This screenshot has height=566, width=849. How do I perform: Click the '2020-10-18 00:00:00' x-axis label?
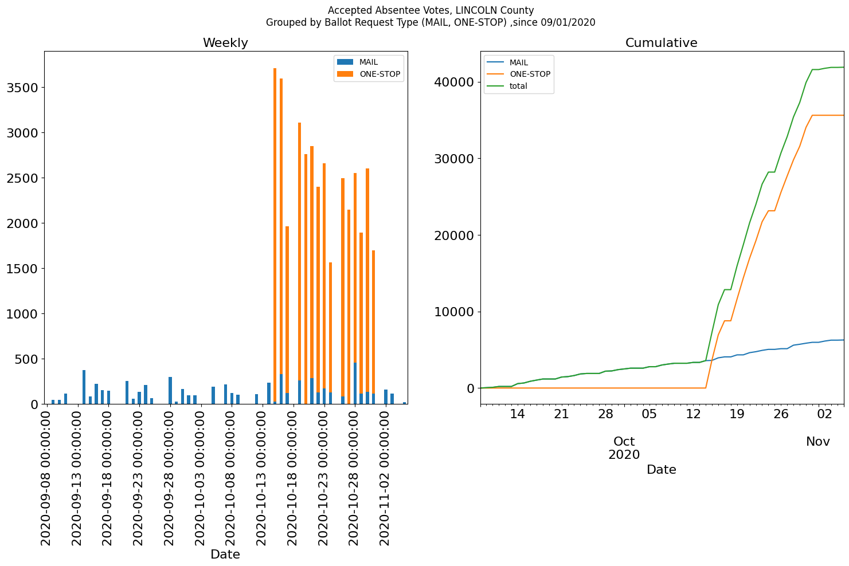pos(293,477)
